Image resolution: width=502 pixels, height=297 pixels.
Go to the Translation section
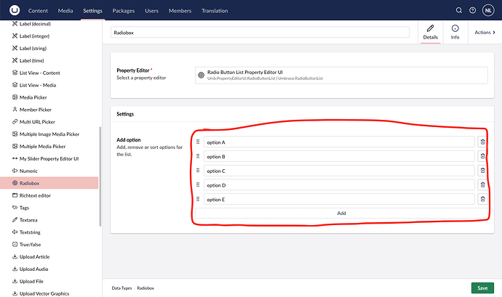pyautogui.click(x=214, y=11)
